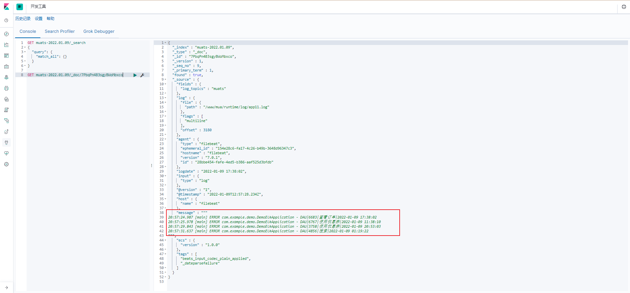Screen dimensions: 630x293
Task: Open the APM icon in sidebar
Action: tap(6, 121)
